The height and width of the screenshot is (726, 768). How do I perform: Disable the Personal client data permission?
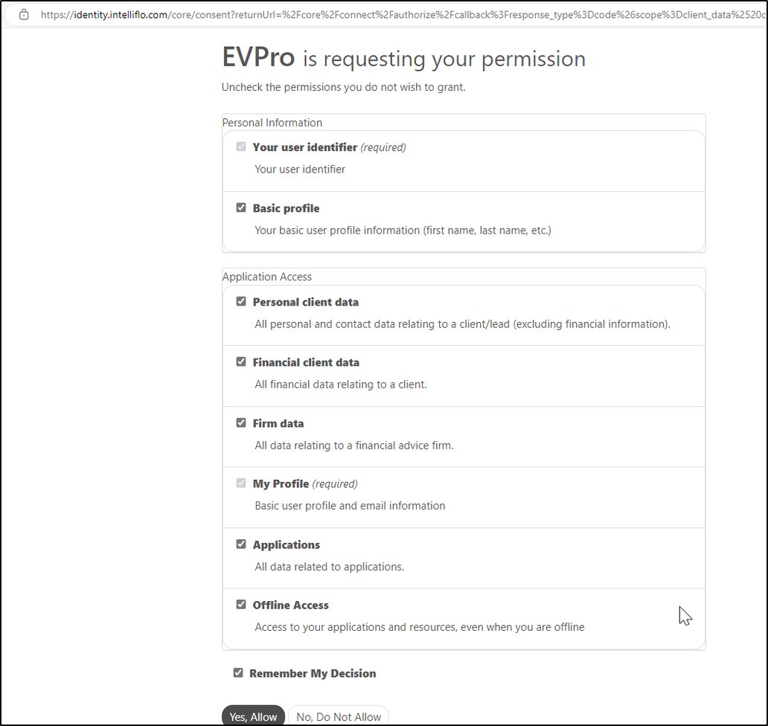click(x=241, y=301)
